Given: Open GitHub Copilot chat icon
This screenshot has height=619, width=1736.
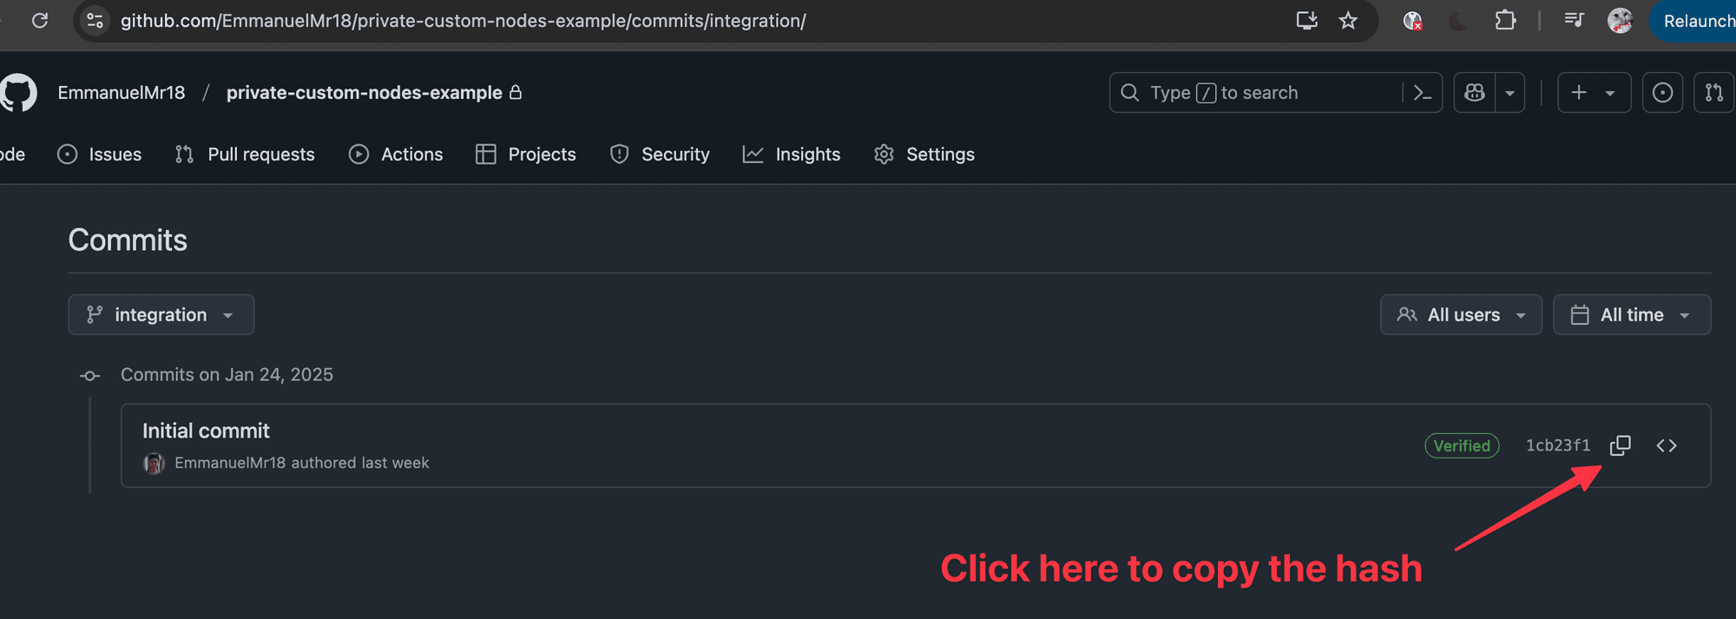Looking at the screenshot, I should tap(1474, 93).
